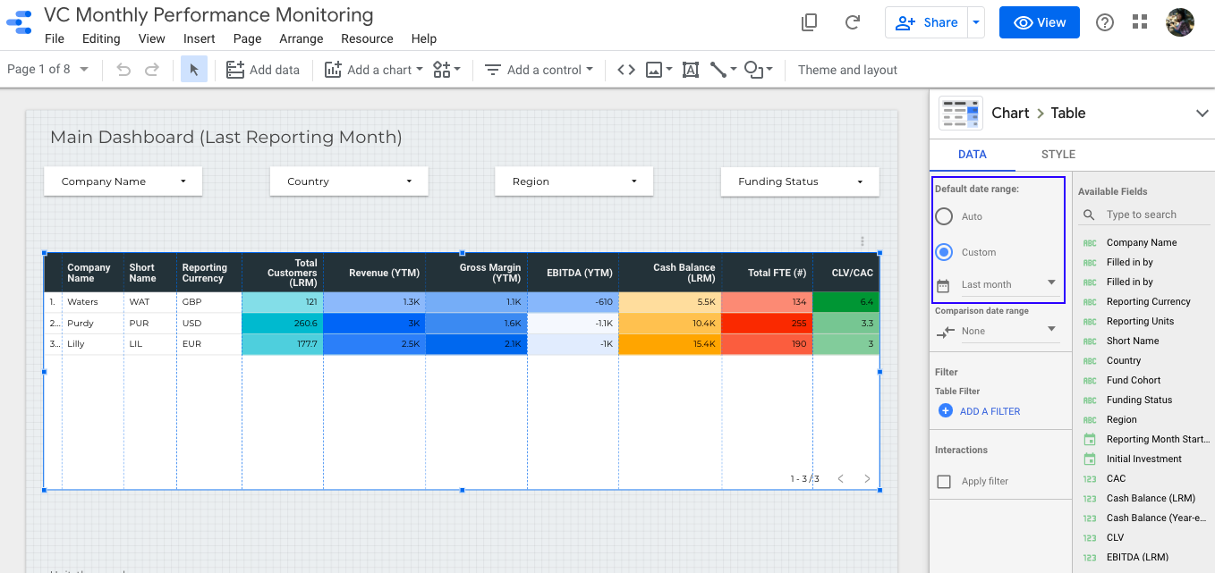Select the Custom date range option
This screenshot has width=1215, height=573.
[944, 252]
